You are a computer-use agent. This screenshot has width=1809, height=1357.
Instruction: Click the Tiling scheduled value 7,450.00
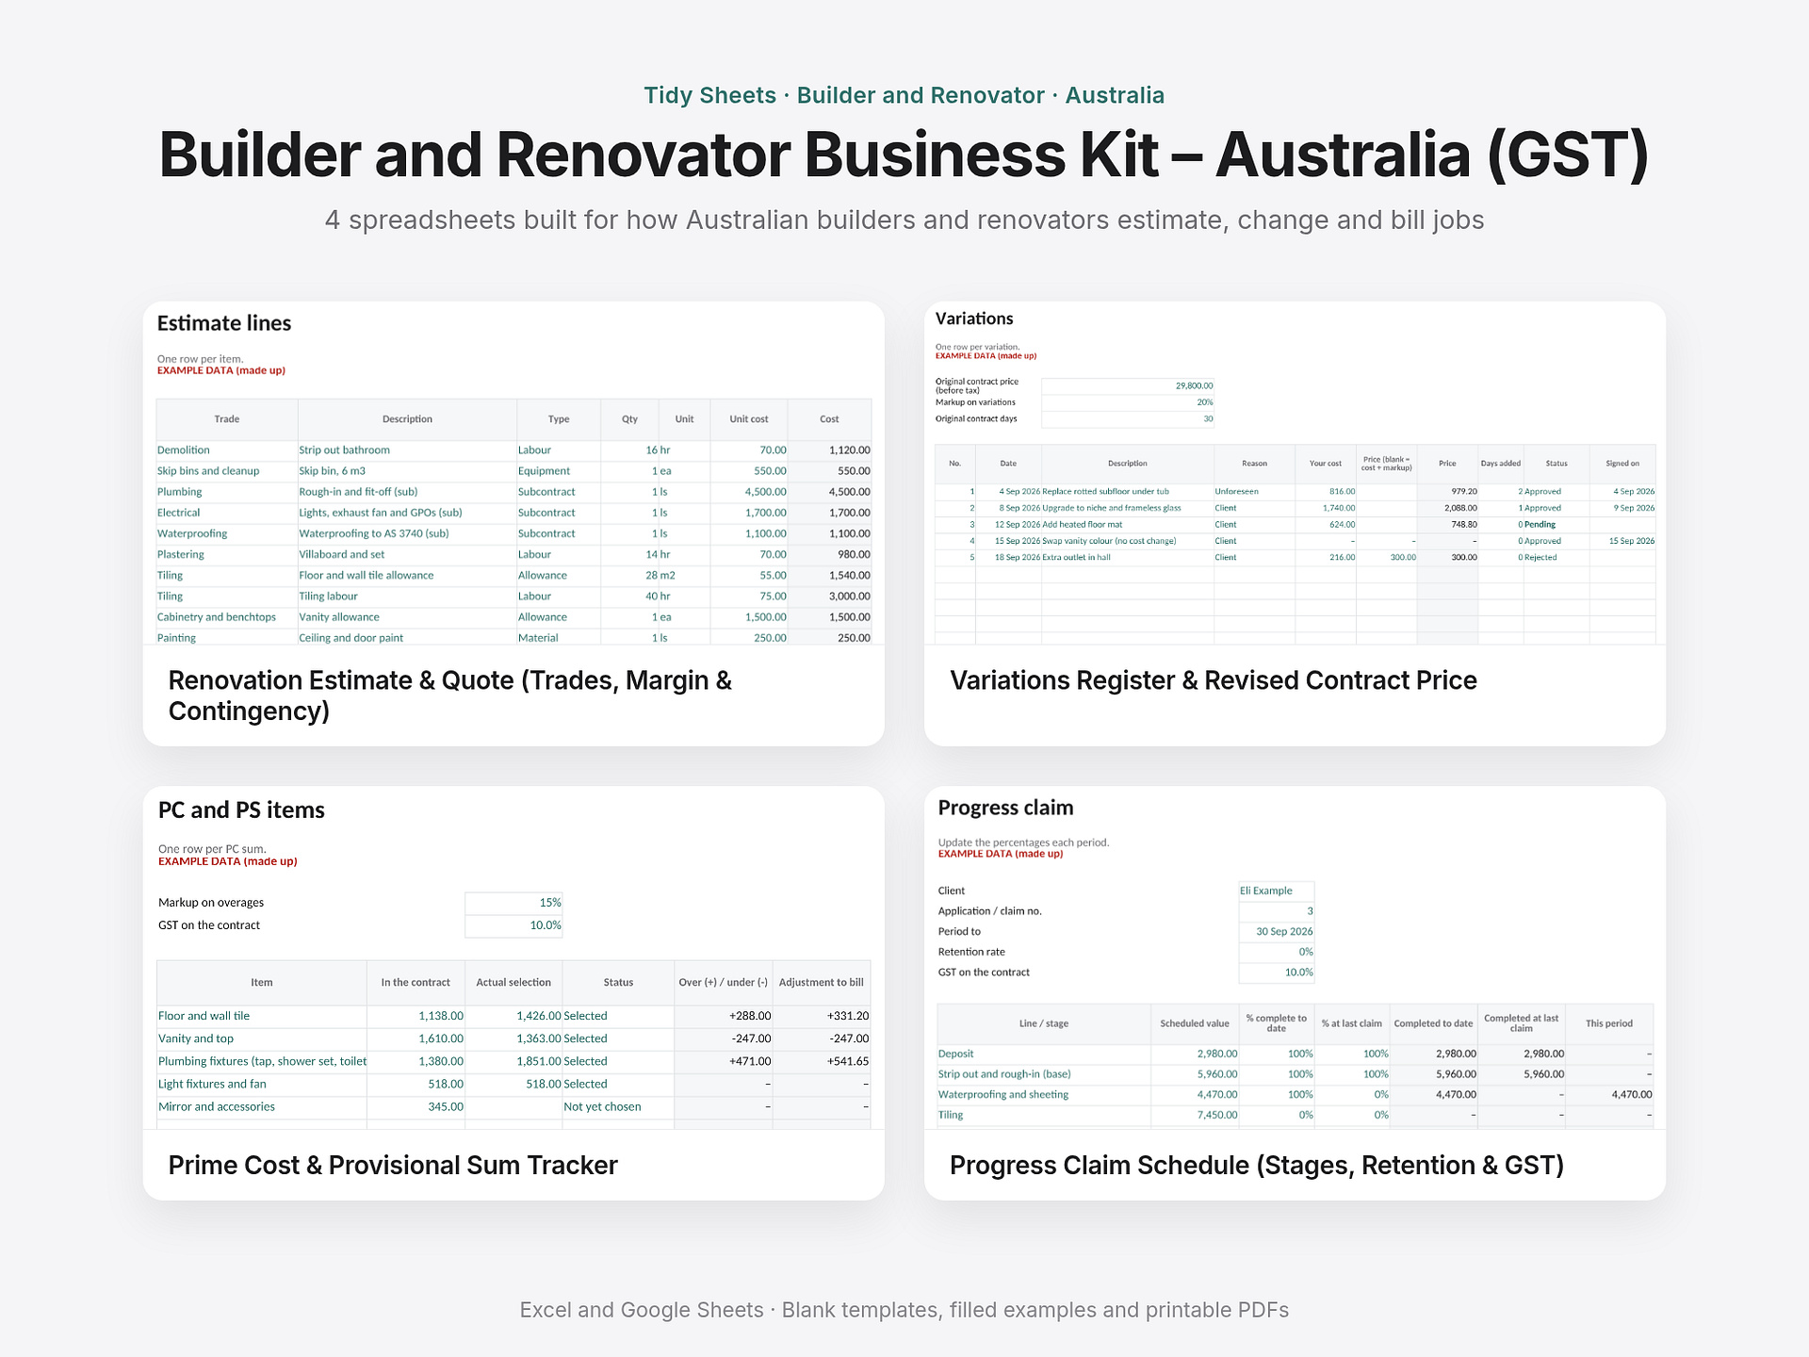pyautogui.click(x=1195, y=1116)
